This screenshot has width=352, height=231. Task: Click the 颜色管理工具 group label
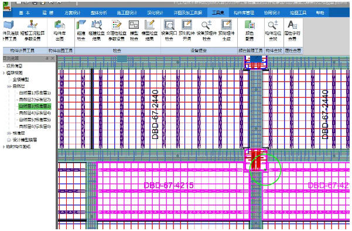(251, 51)
